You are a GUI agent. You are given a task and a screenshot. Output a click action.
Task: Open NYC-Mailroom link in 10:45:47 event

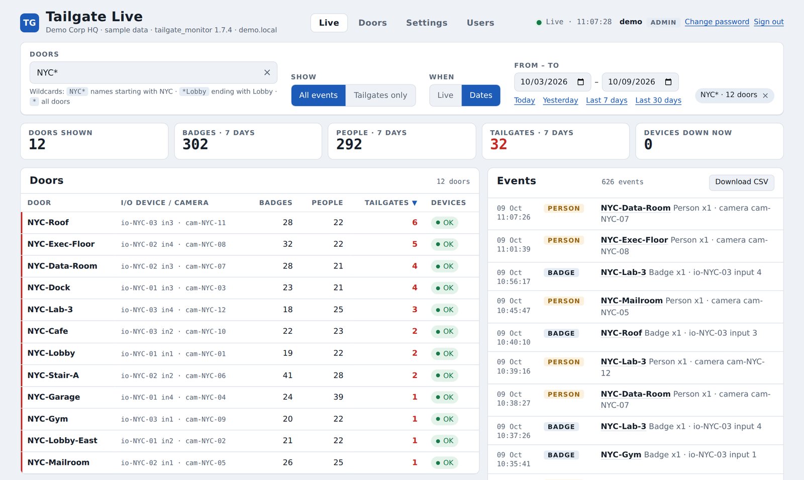(632, 301)
